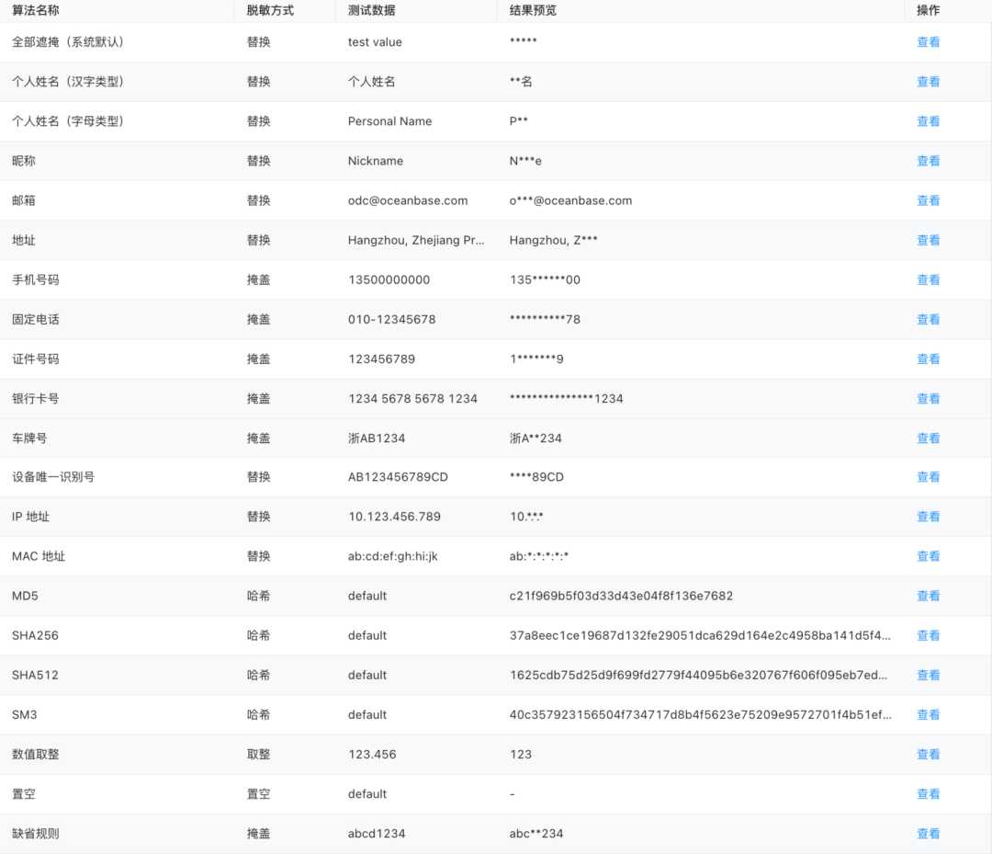Click SHA256 result starting 37a8eec1
Viewport: 992px width, 854px height.
(700, 635)
